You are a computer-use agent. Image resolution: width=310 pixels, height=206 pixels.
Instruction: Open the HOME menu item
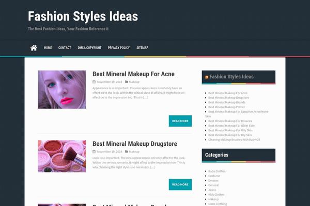pos(48,48)
